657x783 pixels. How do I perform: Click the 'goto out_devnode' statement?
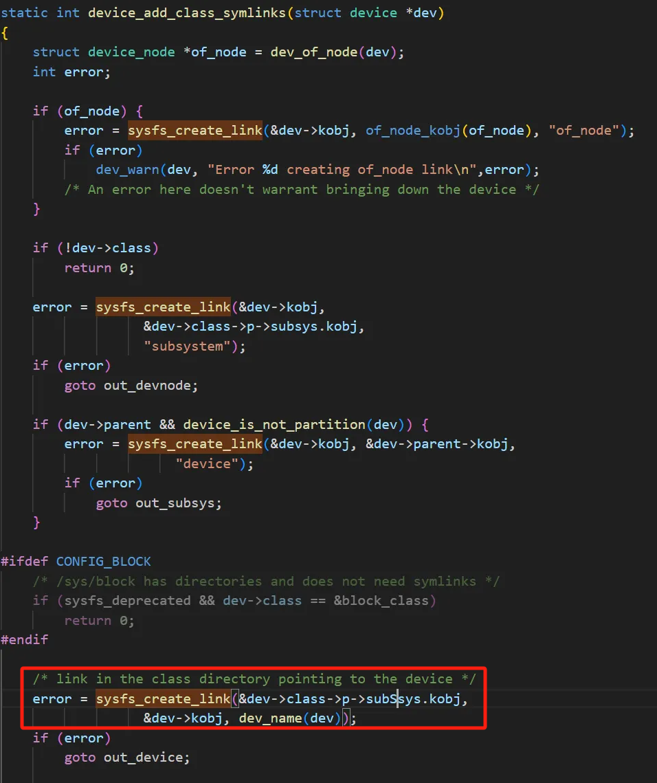(x=131, y=386)
